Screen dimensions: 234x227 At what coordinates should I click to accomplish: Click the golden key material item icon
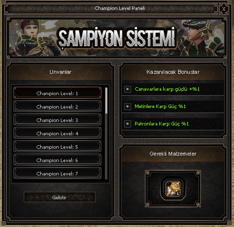[173, 188]
